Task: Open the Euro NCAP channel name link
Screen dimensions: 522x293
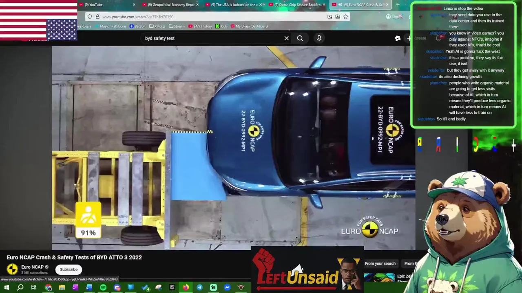Action: [32, 267]
